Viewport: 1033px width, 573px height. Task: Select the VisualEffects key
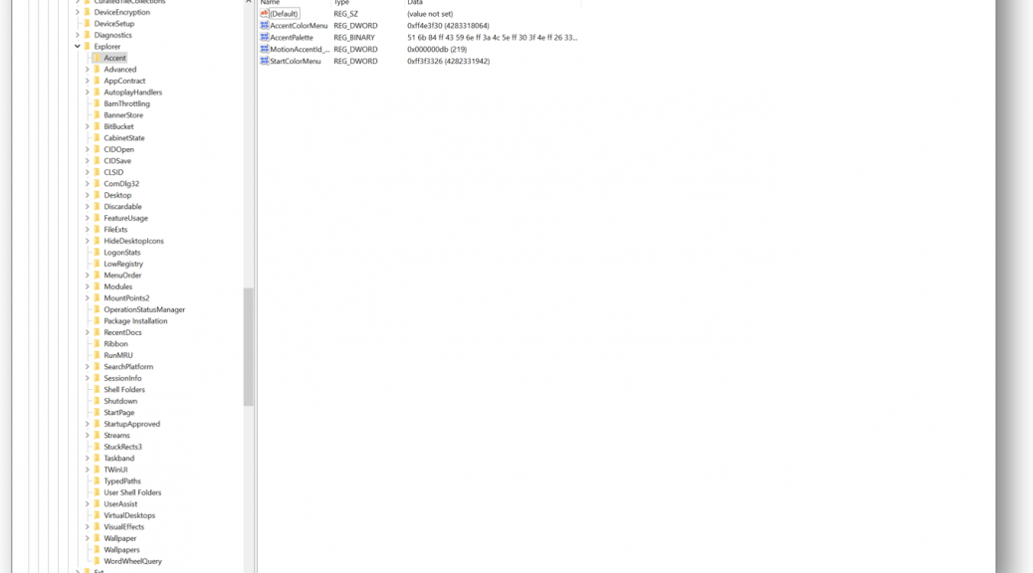tap(123, 527)
